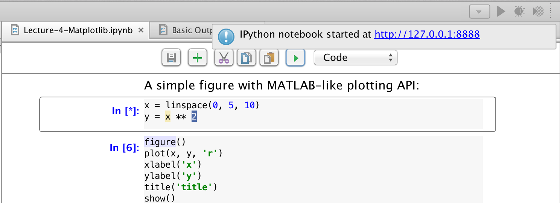Image resolution: width=560 pixels, height=203 pixels.
Task: Click the coverage icon beside debug
Action: coord(539,11)
